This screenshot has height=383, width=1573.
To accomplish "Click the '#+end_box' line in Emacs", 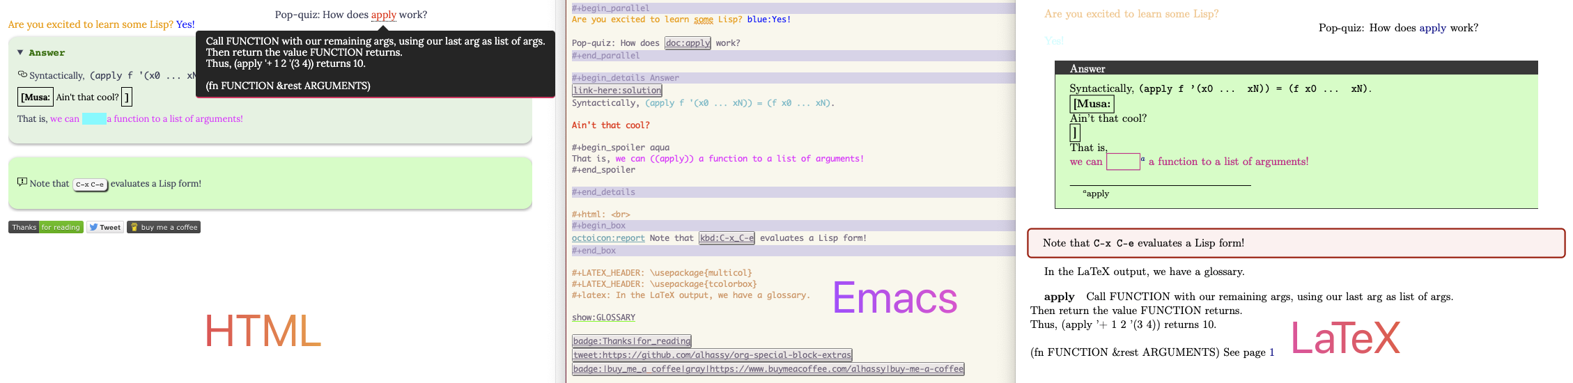I will (793, 251).
